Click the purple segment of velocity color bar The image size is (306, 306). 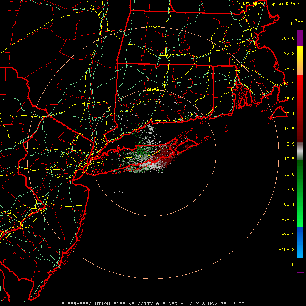[x=300, y=38]
